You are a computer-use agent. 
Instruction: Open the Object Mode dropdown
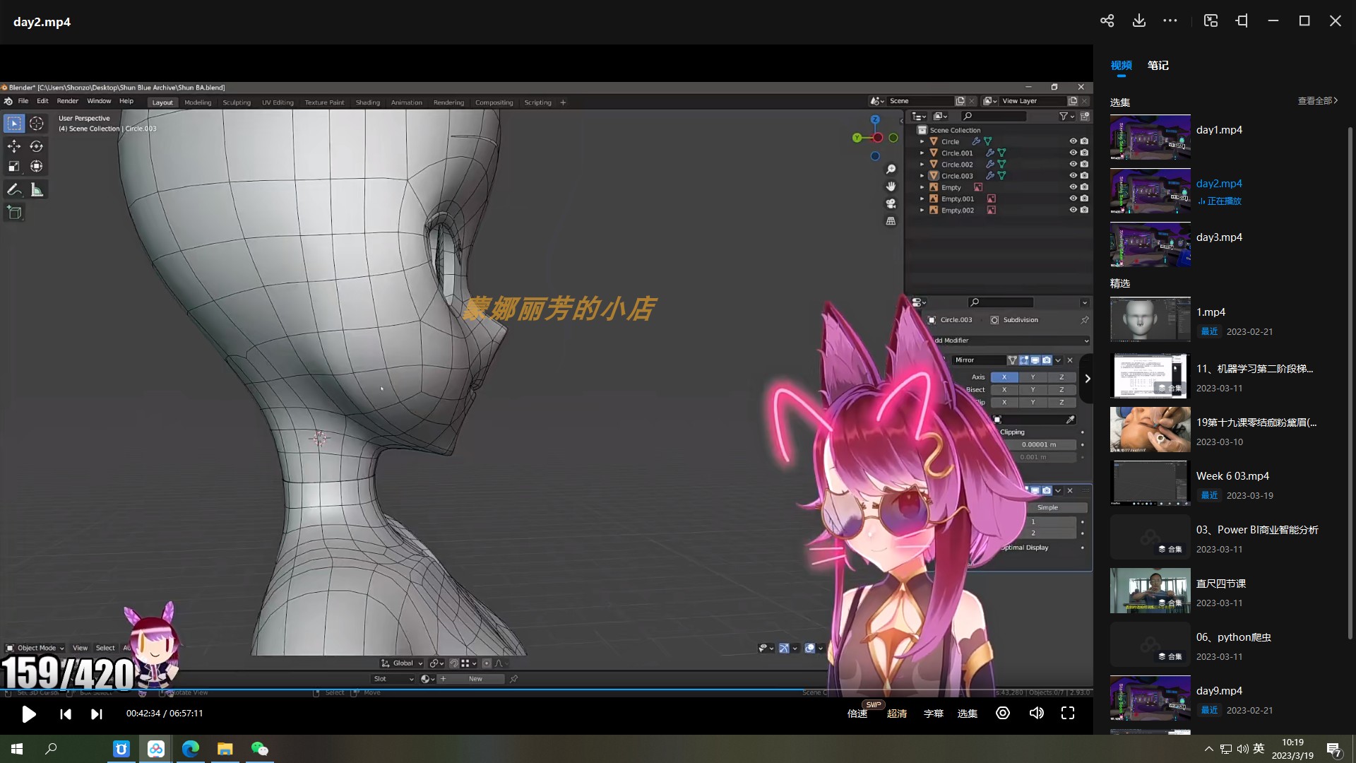point(35,648)
